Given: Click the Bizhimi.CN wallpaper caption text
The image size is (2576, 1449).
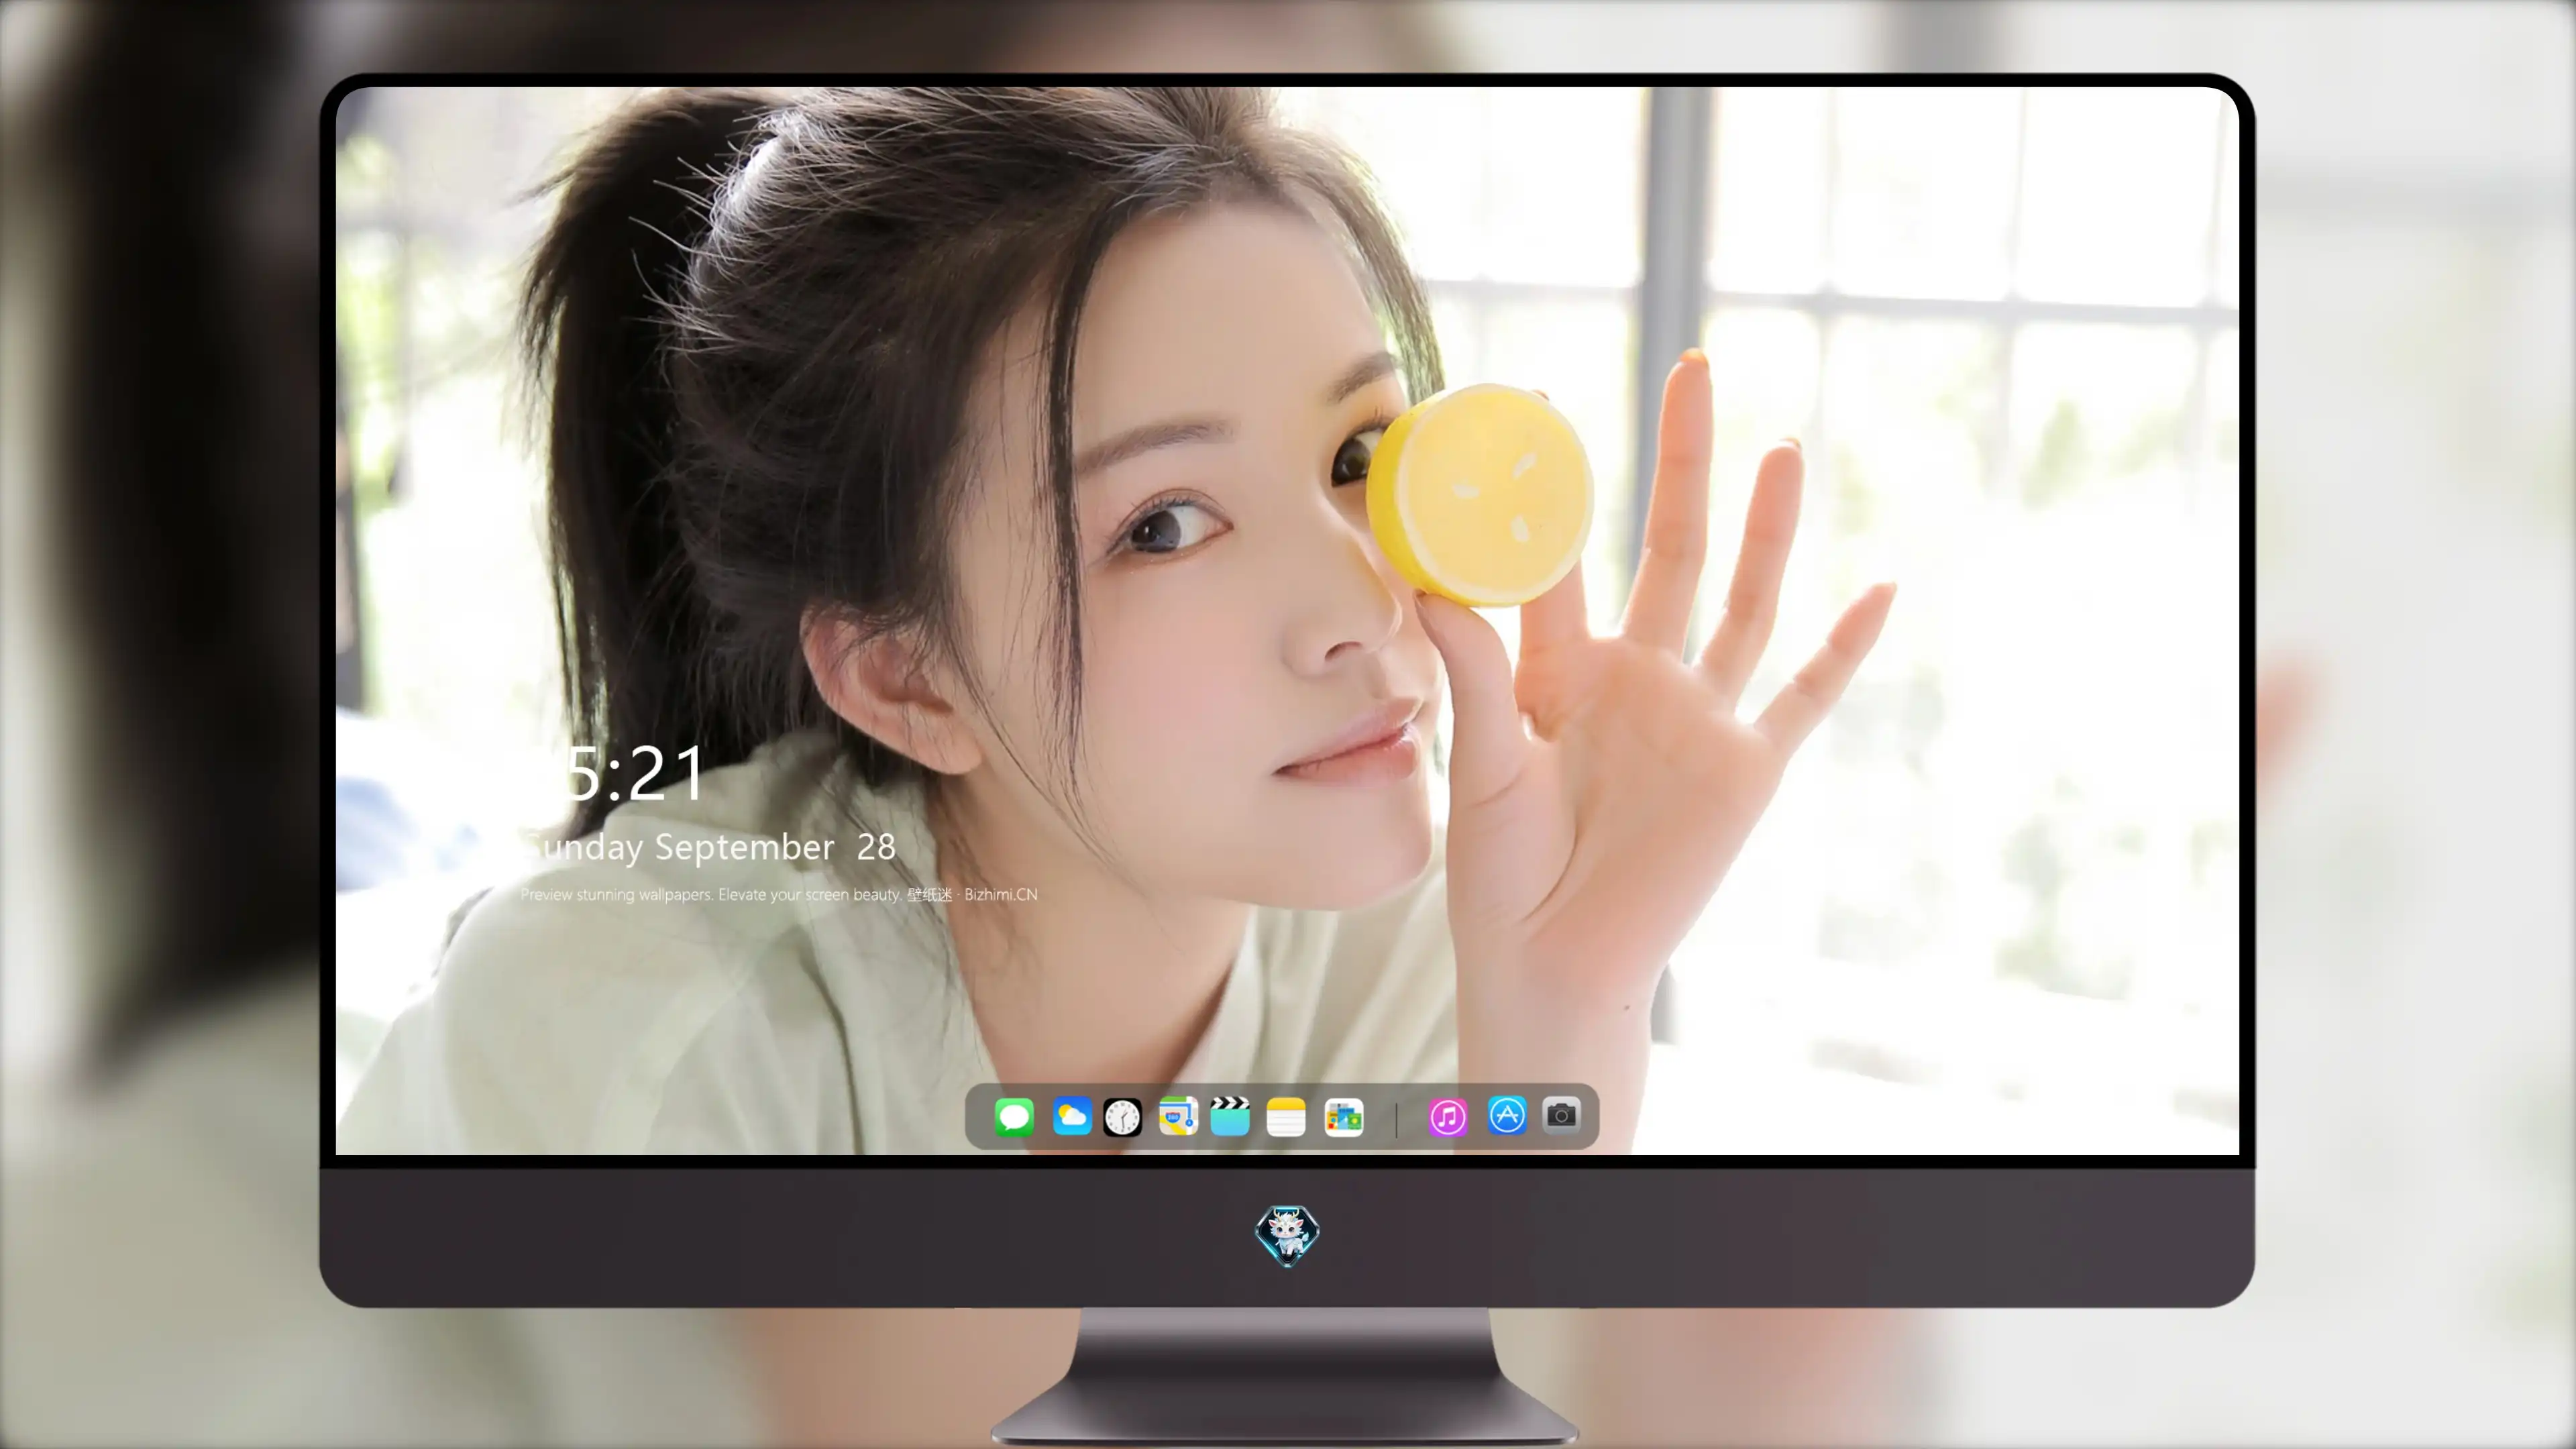Looking at the screenshot, I should [779, 894].
